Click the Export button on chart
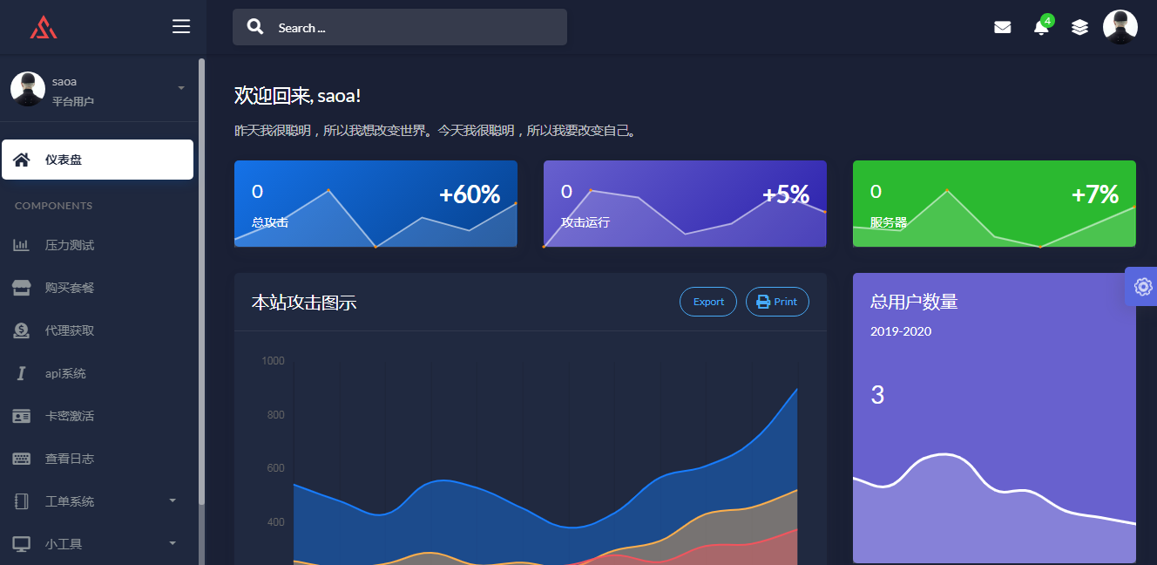This screenshot has width=1157, height=565. click(707, 302)
